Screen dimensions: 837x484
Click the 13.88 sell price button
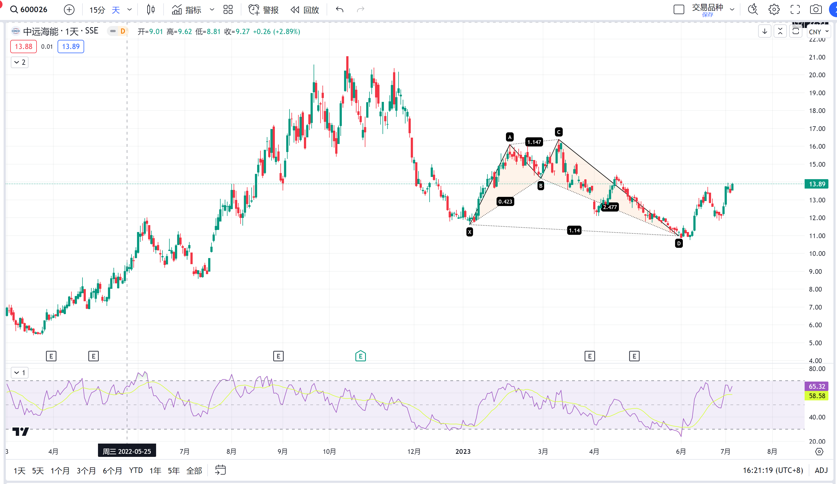pyautogui.click(x=23, y=47)
